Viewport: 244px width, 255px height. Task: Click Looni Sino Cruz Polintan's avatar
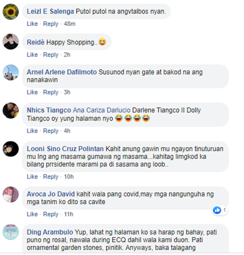pos(11,149)
